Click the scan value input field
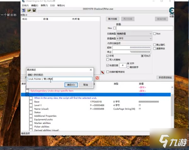The image size is (189, 150). pyautogui.click(x=145, y=28)
